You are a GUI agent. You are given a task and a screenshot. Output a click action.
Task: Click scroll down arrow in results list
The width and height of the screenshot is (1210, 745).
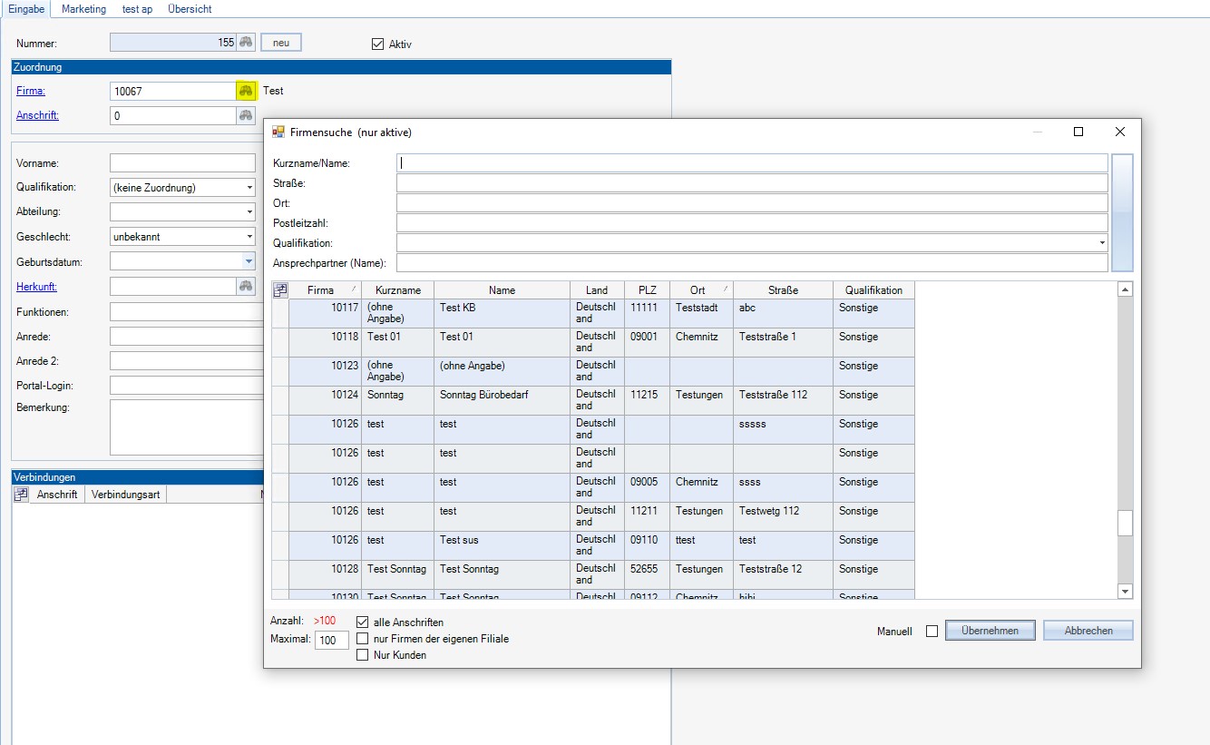(1126, 591)
